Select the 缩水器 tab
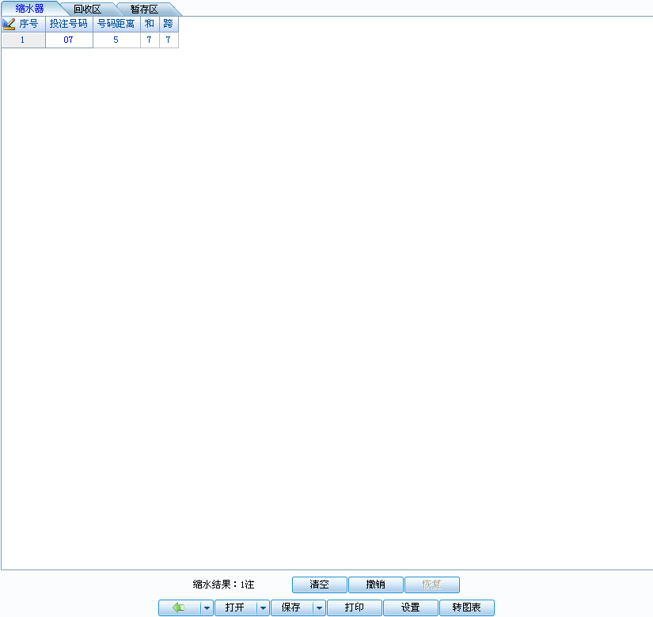 [29, 9]
